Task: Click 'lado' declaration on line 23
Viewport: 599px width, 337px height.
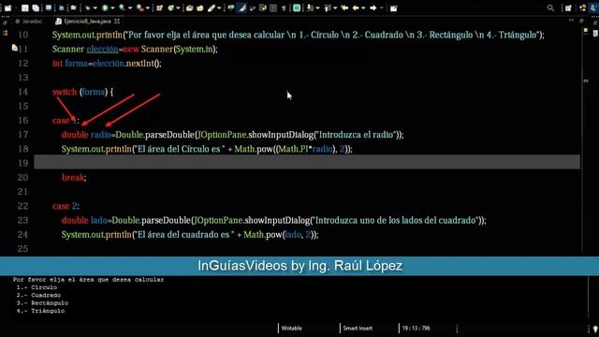Action: point(99,220)
